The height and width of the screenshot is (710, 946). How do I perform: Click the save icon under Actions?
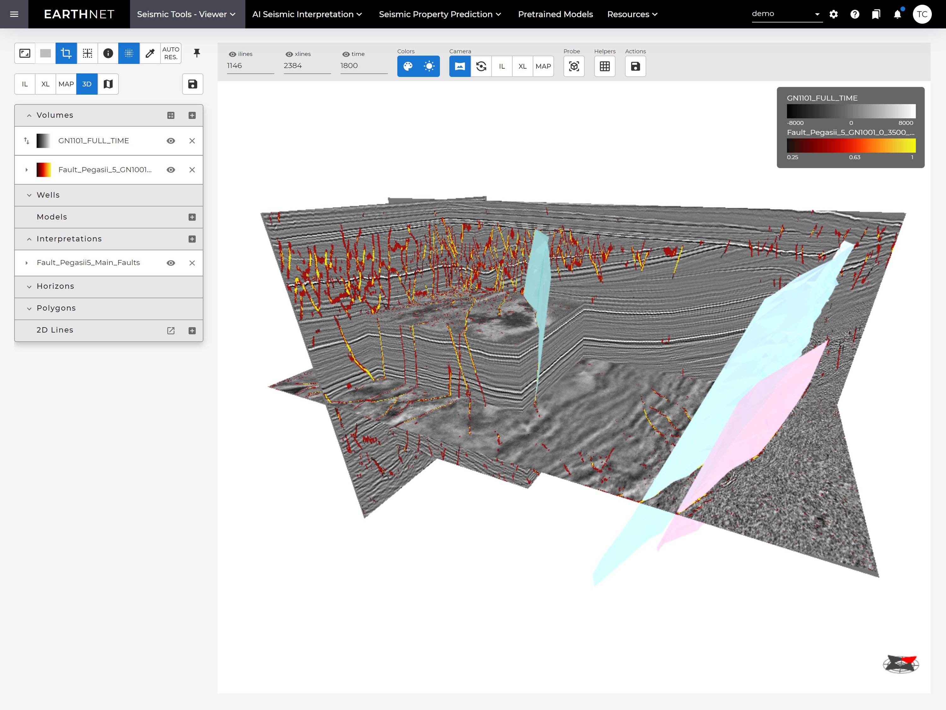click(x=635, y=66)
